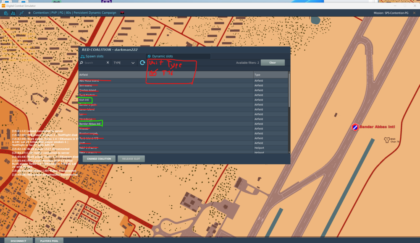Select the Bandar Lengeh row
Screen dimensions: 420x243
pos(183,134)
